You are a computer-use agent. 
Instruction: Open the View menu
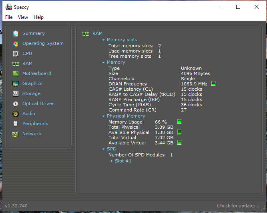(x=23, y=17)
